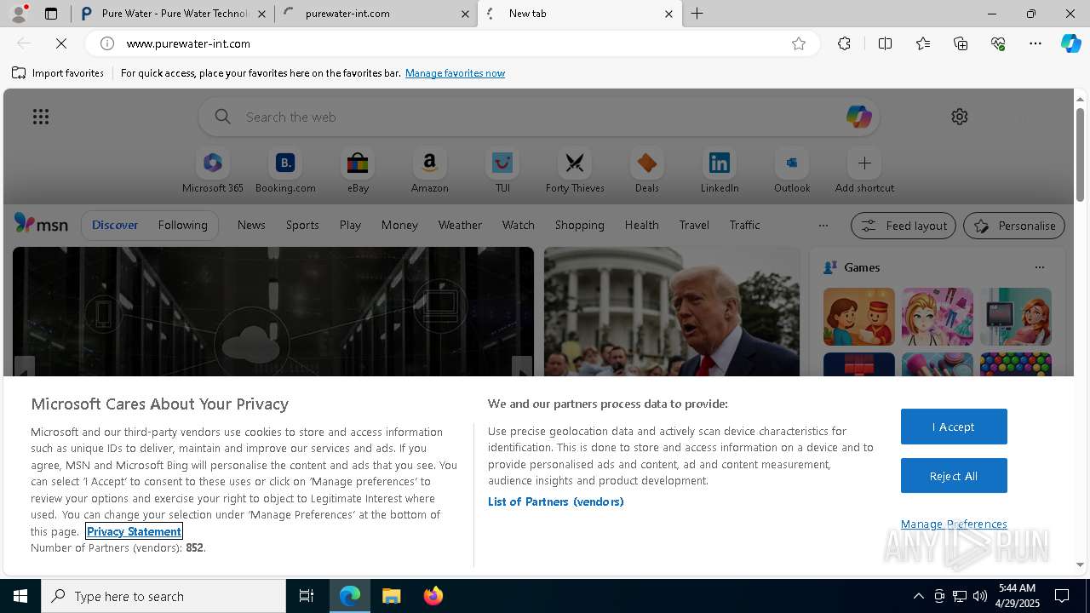Open the Trump news story thumbnail
The image size is (1090, 613).
672,312
